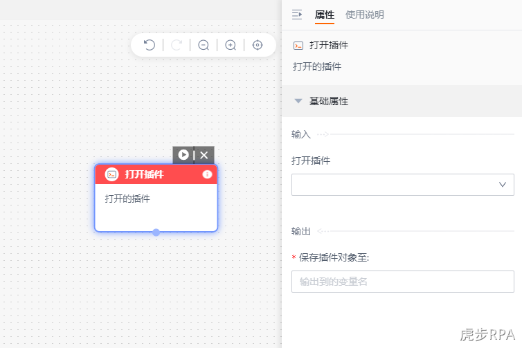Select the 打开插件 node title

coord(144,174)
